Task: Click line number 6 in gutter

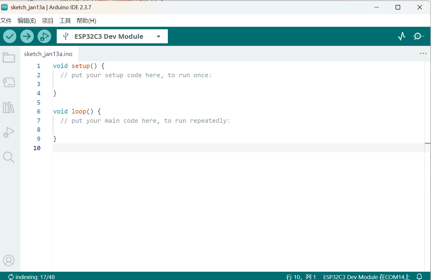Action: [39, 111]
